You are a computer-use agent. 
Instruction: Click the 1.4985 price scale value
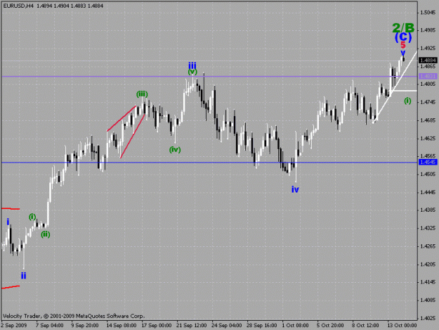(x=428, y=30)
